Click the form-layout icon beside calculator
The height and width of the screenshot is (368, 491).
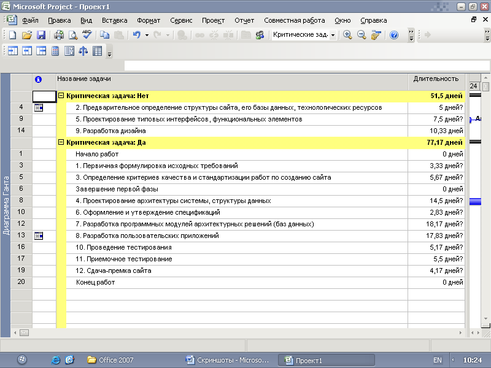[x=69, y=51]
